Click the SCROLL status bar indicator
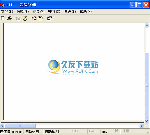150x135 pixels. tap(76, 131)
